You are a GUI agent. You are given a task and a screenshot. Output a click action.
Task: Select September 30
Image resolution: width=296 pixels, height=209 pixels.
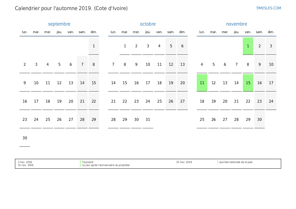(x=25, y=138)
